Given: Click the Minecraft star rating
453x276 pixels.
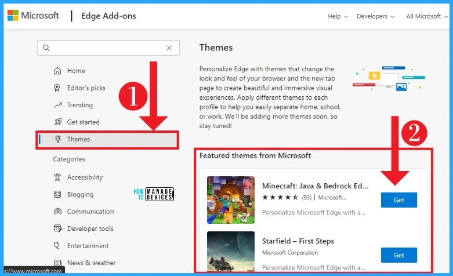Looking at the screenshot, I should (x=280, y=198).
